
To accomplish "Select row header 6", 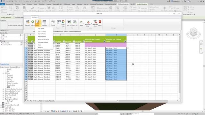I will (x=26, y=48).
